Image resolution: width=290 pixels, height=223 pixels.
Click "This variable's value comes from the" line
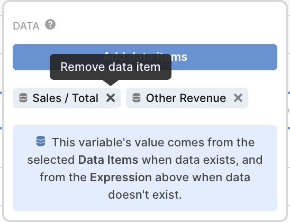point(153,142)
